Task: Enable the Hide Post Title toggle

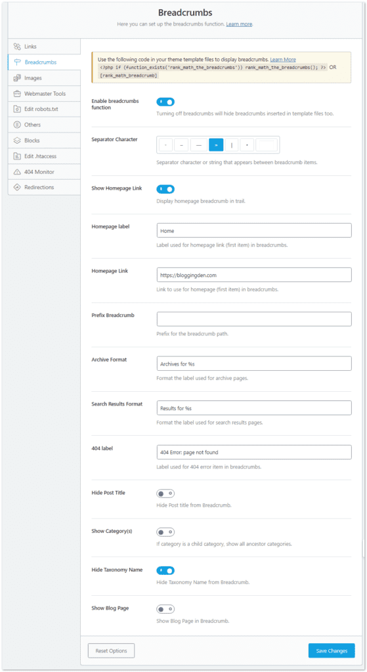Action: tap(165, 493)
